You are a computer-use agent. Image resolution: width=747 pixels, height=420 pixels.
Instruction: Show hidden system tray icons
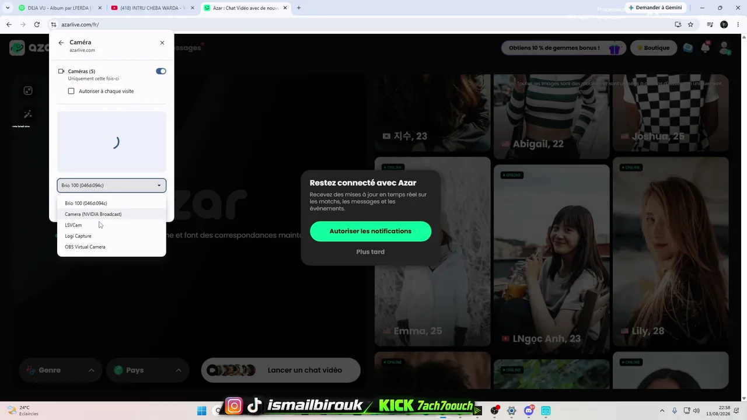[662, 411]
